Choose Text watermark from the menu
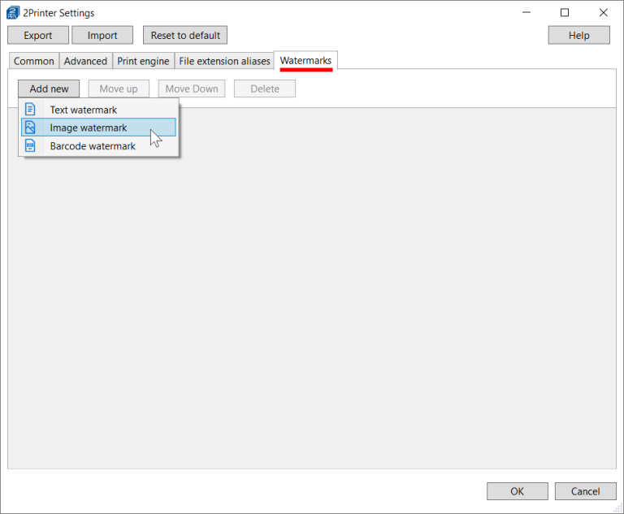 (x=84, y=110)
